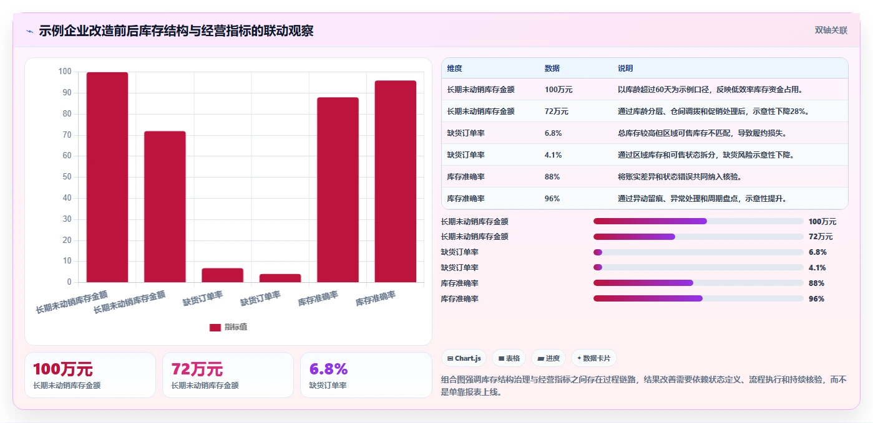This screenshot has width=873, height=423.
Task: Click the 88% progress bar
Action: (698, 283)
